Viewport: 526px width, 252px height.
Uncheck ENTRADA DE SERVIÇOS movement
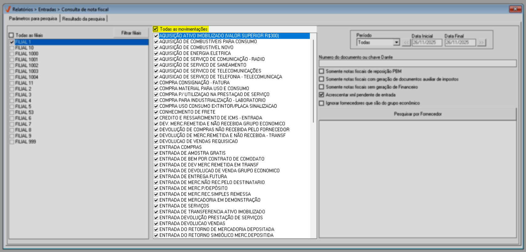tap(156, 206)
